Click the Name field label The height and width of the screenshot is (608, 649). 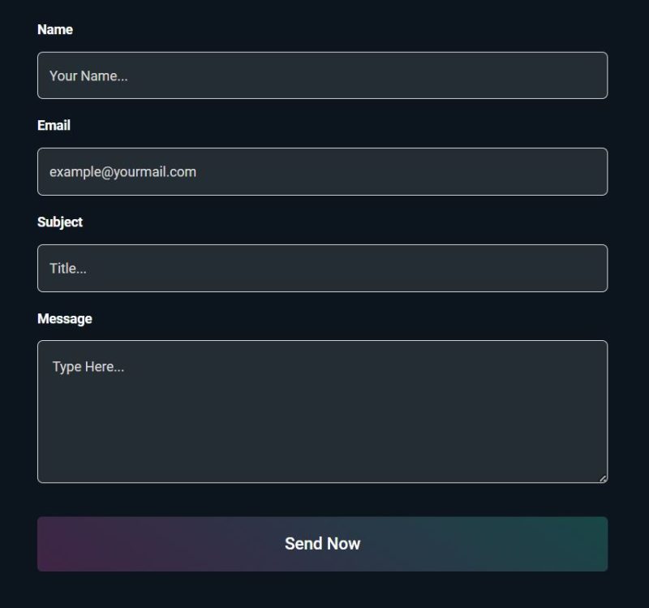tap(55, 29)
